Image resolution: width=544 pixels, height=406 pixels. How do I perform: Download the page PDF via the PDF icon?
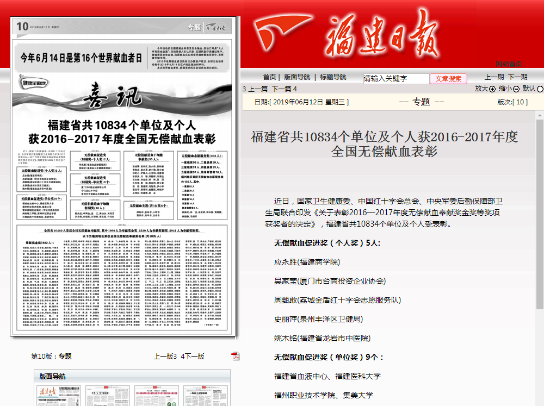[236, 356]
